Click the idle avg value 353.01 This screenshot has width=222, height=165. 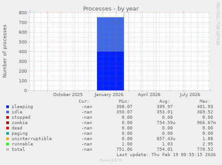pyautogui.click(x=165, y=112)
